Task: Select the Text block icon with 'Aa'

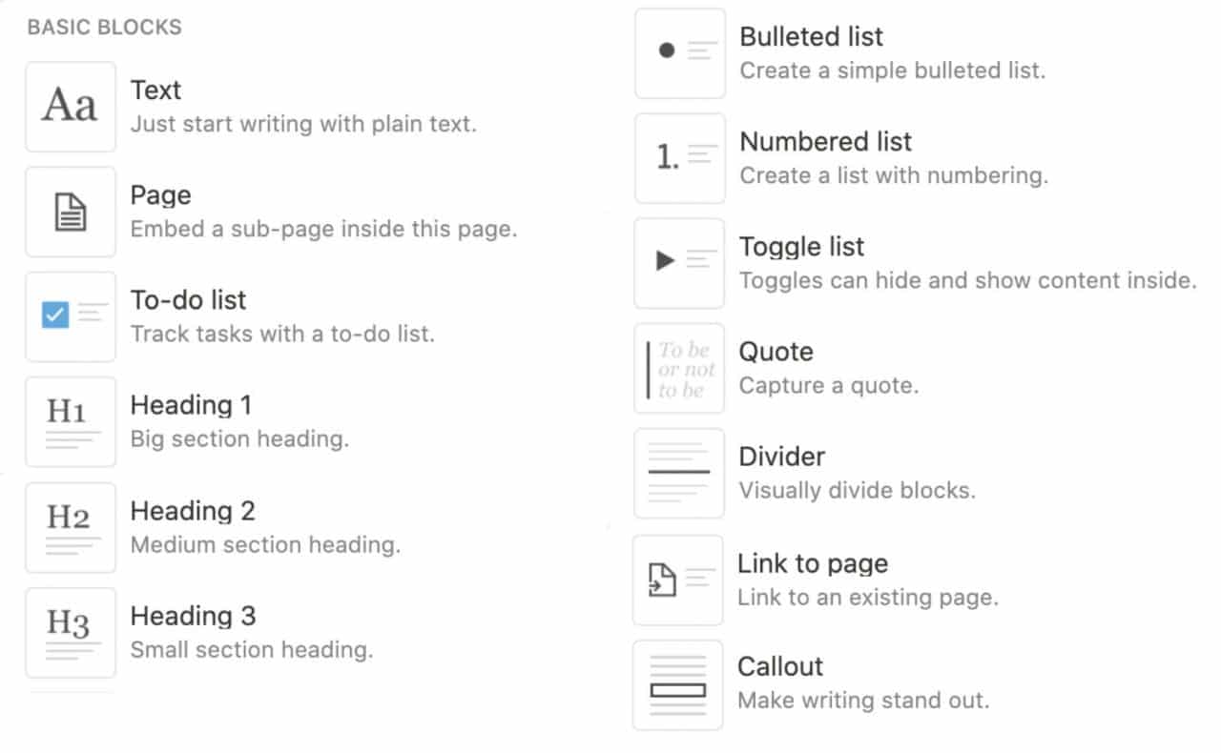Action: tap(71, 106)
